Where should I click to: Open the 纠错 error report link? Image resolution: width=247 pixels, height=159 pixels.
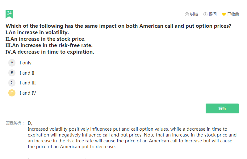pyautogui.click(x=194, y=14)
